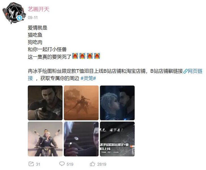Open the #灵笼# hashtag topic
Screen dimensions: 206x170
(88, 78)
